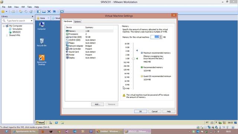Toggle the thumbnail bar view icon

click(x=44, y=12)
